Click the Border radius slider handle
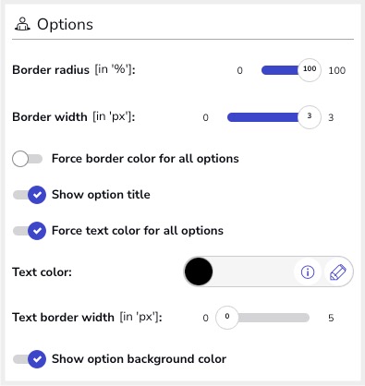The image size is (365, 386). coord(310,70)
